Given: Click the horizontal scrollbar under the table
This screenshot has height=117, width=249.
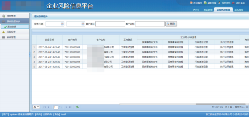Looking at the screenshot, I should click(221, 104).
